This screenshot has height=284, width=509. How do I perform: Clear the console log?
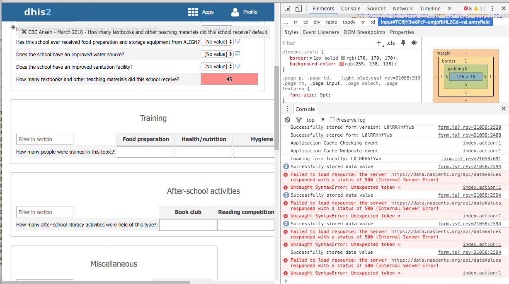coord(288,120)
